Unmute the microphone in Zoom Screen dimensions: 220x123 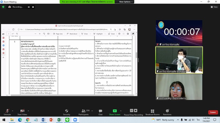click(x=7, y=112)
